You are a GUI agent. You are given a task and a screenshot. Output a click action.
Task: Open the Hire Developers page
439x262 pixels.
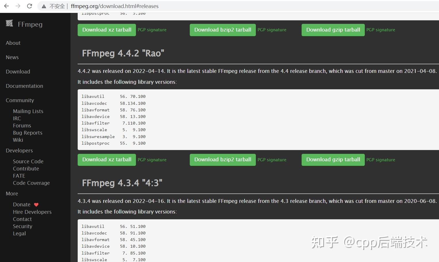point(32,212)
